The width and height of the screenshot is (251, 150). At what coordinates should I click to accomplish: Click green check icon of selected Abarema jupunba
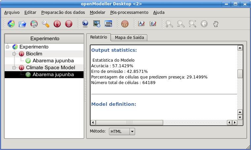click(28, 75)
